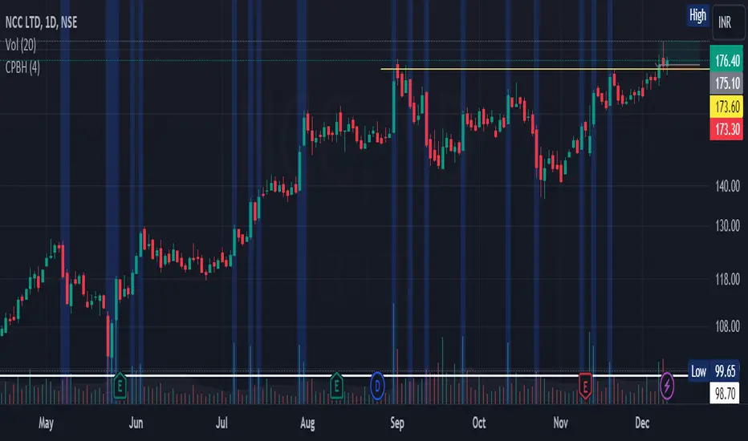Open the green earnings E marker before Jun
Image resolution: width=748 pixels, height=441 pixels.
point(120,385)
